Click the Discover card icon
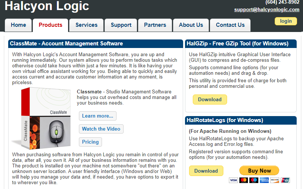The width and height of the screenshot is (303, 189). tap(275, 180)
